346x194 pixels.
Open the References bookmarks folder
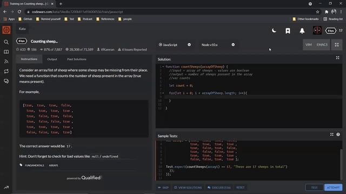point(105,19)
